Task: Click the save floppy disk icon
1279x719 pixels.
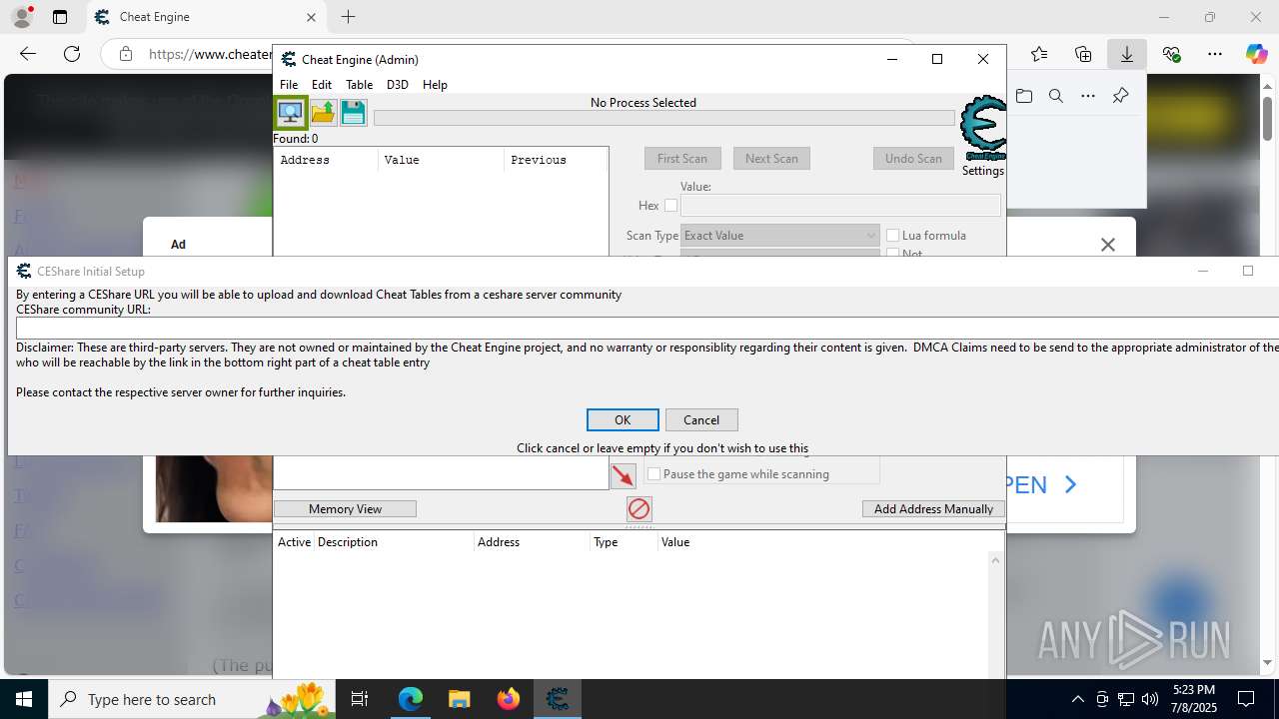Action: click(x=354, y=112)
